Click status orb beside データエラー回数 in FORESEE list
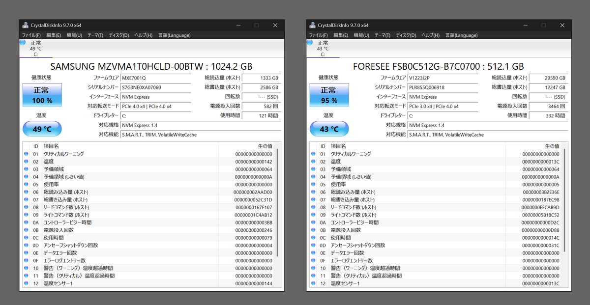Screen dimensions: 590x305 pos(313,253)
